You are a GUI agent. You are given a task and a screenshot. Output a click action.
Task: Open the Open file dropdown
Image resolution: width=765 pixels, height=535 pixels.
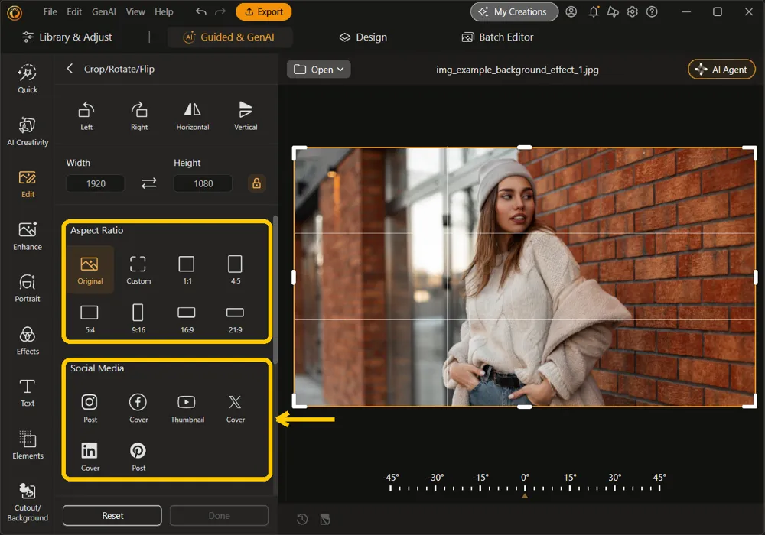[318, 70]
